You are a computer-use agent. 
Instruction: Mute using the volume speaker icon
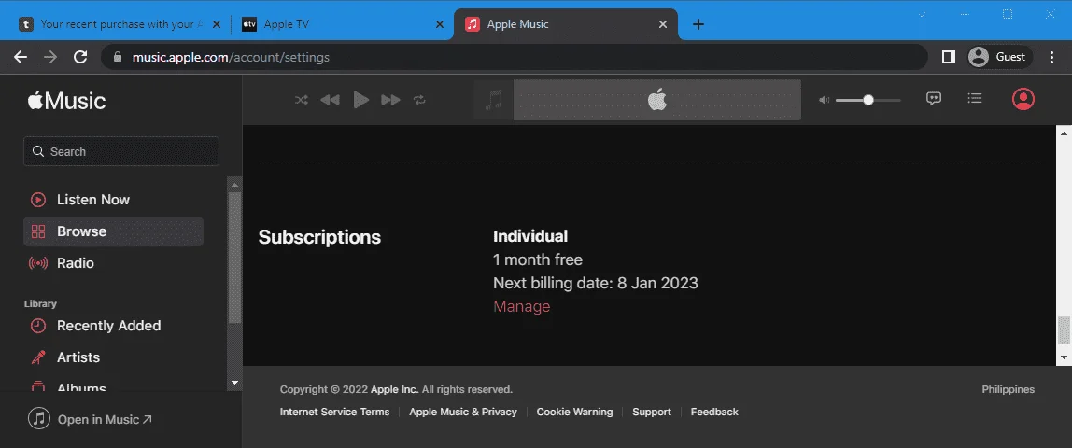coord(824,100)
